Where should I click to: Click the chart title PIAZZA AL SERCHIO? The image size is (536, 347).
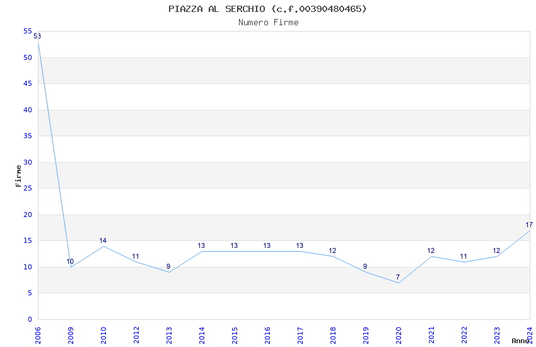tap(267, 9)
